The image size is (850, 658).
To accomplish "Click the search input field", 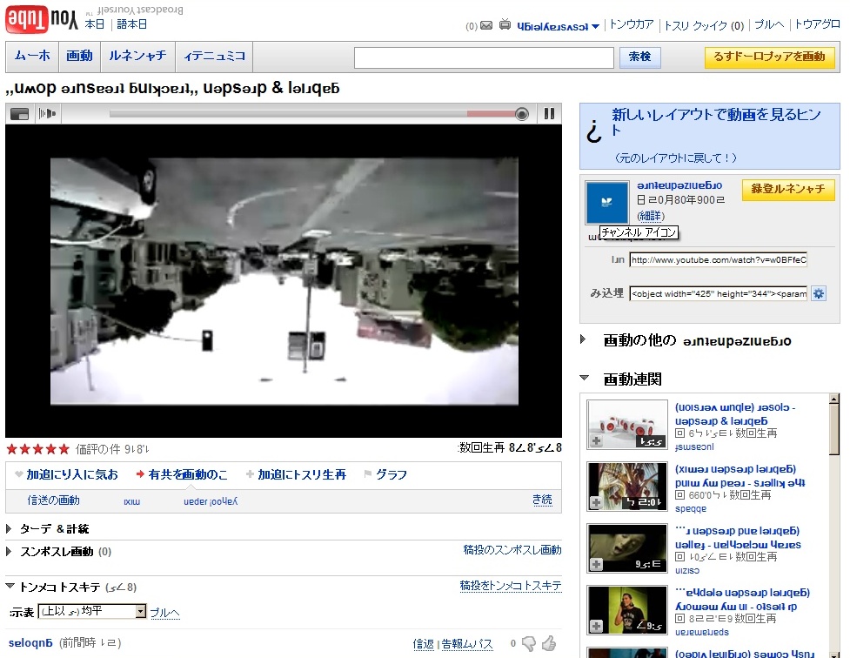I will click(x=484, y=57).
